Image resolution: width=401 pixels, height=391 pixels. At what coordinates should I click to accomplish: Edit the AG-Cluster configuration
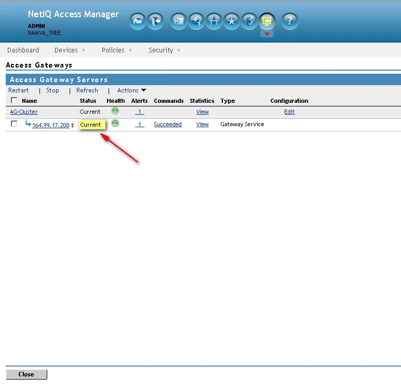(289, 112)
